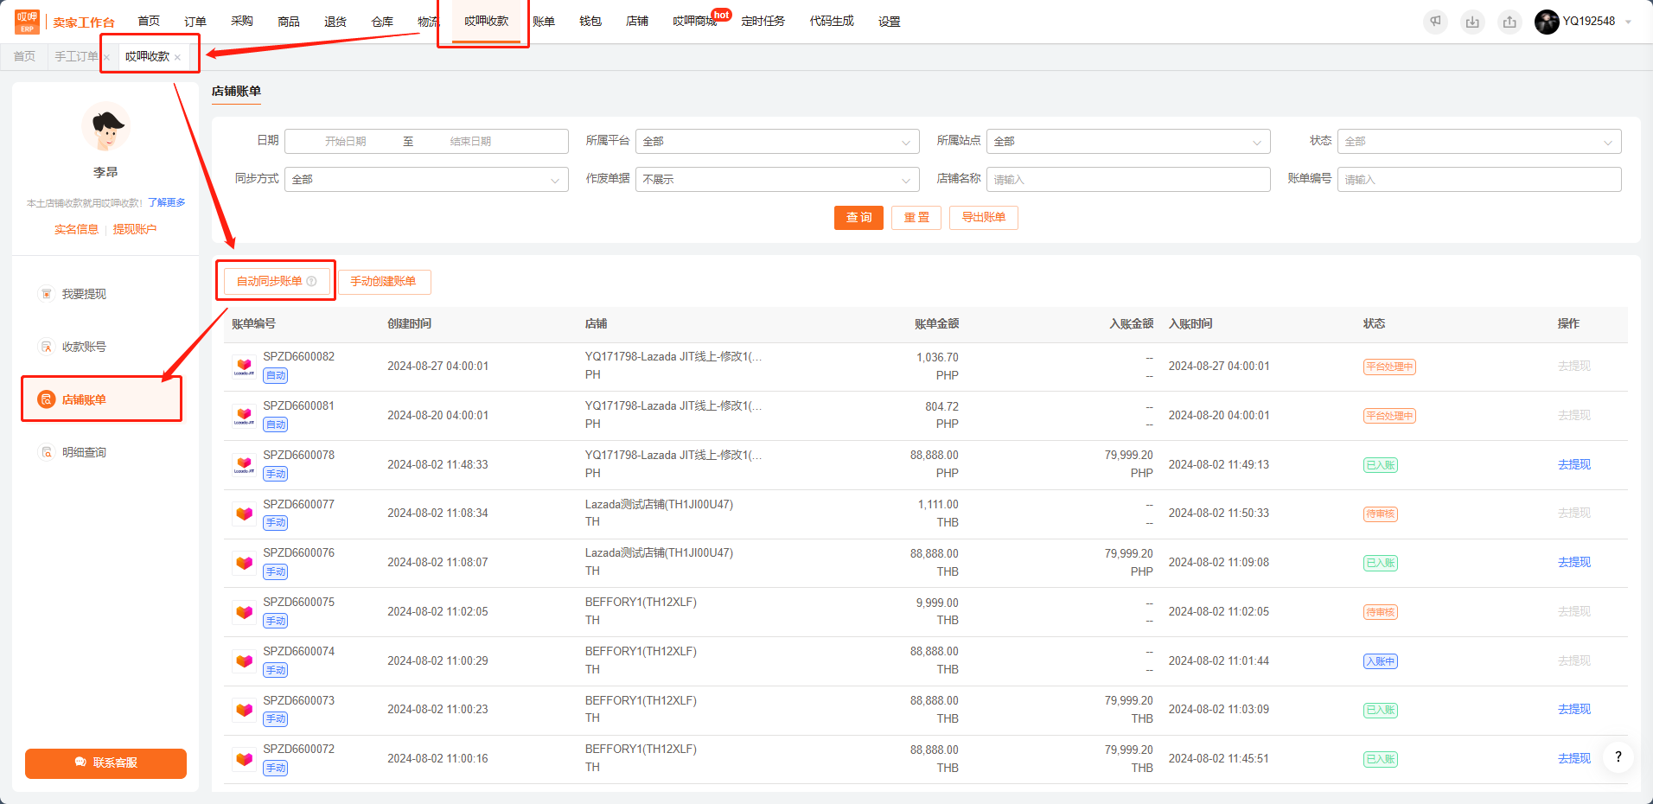Open the 账单 top menu
Screen dimensions: 1653x804
(544, 22)
